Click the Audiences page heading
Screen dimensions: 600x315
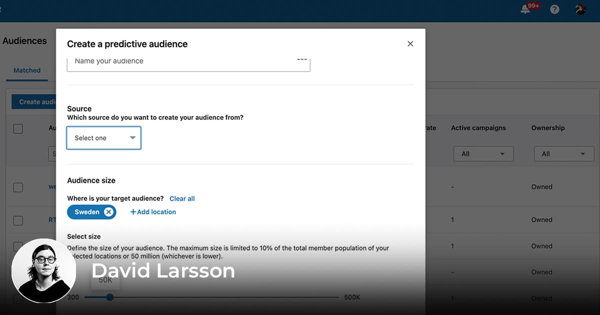click(24, 41)
